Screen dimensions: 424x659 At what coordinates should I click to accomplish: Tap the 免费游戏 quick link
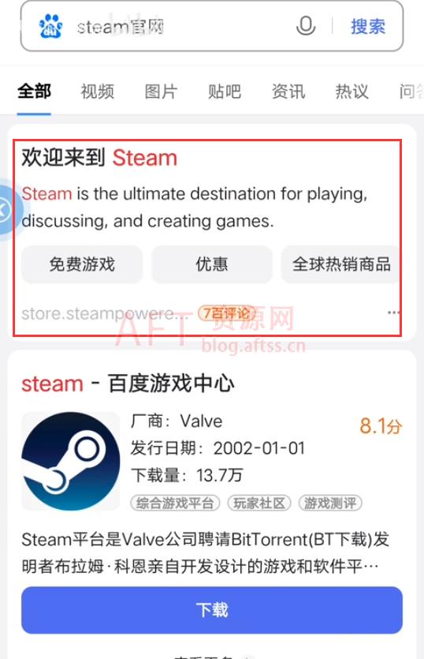82,264
